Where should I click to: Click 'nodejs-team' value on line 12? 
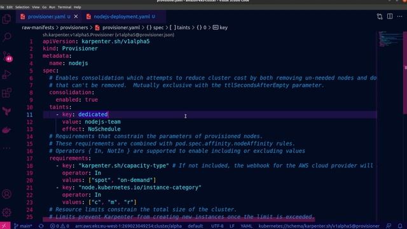pos(102,121)
